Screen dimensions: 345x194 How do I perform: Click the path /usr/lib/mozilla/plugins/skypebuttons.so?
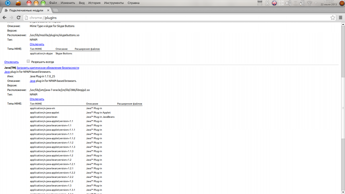coord(55,35)
